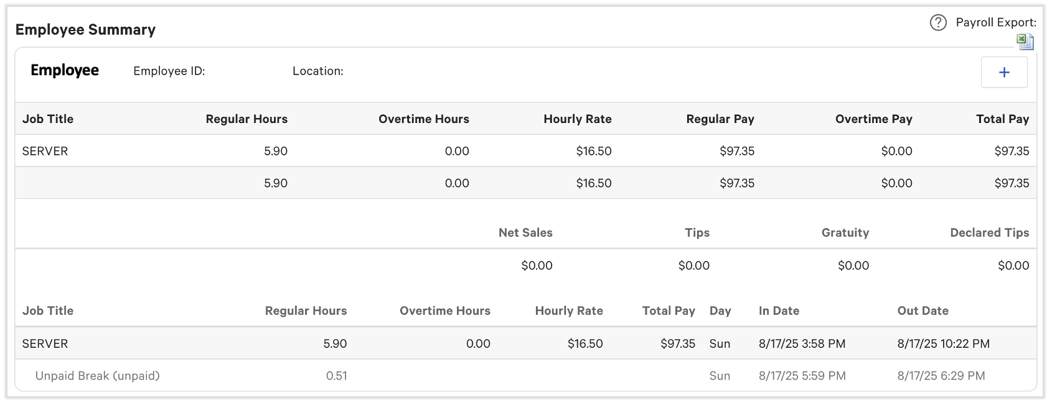
Task: Select the Unpaid Break (unpaid) row
Action: click(98, 376)
